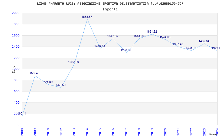The image size is (220, 137).
Task: Select the 1370.33 data label
Action: point(100,46)
